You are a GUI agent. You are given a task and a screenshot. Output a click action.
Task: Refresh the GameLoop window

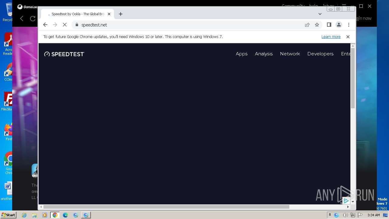(x=33, y=19)
